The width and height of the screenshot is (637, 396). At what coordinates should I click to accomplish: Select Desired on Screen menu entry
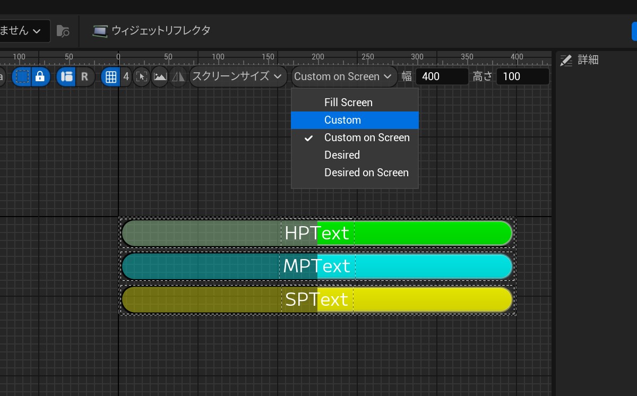(366, 173)
